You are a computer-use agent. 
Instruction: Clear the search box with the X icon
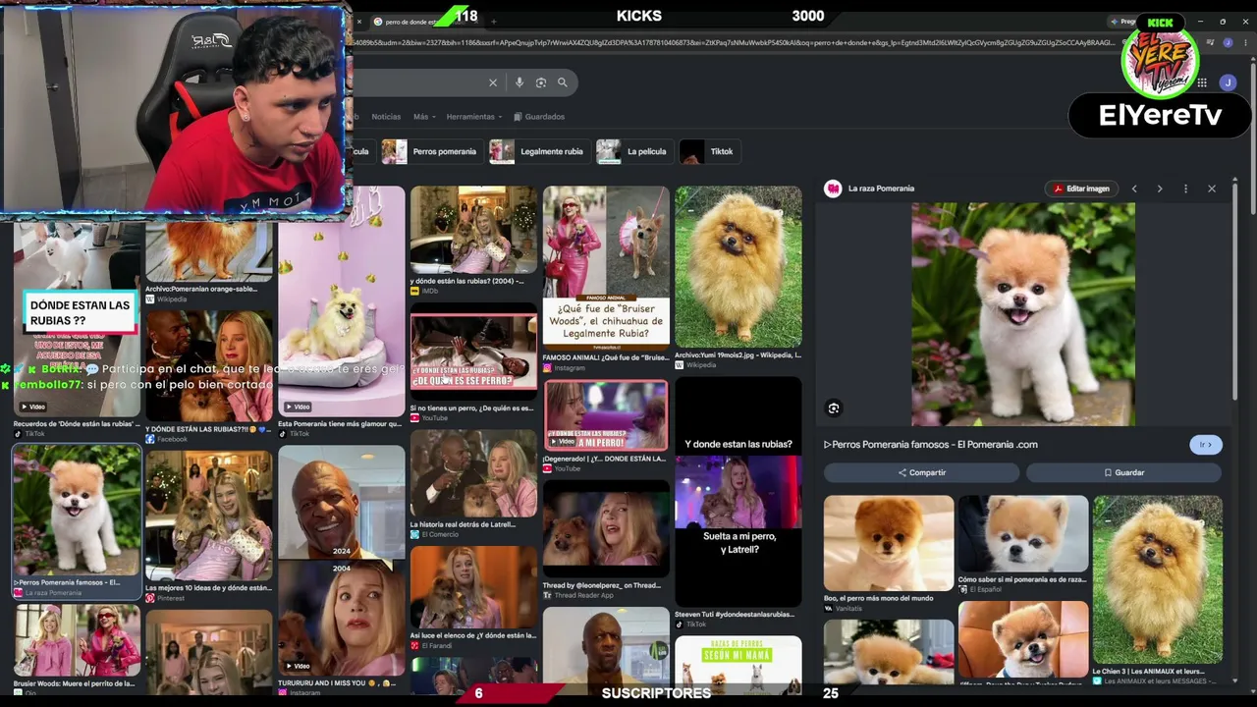(493, 82)
